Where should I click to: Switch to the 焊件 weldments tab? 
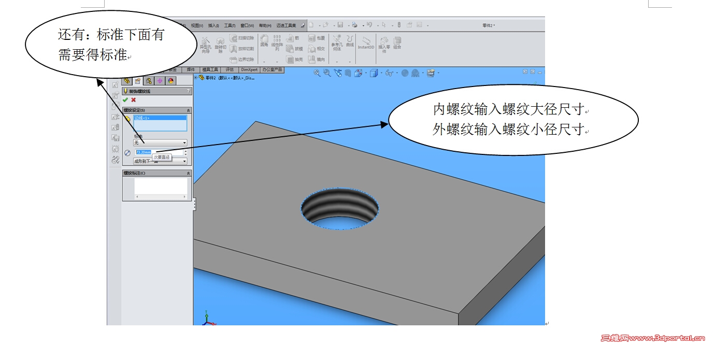tap(191, 69)
